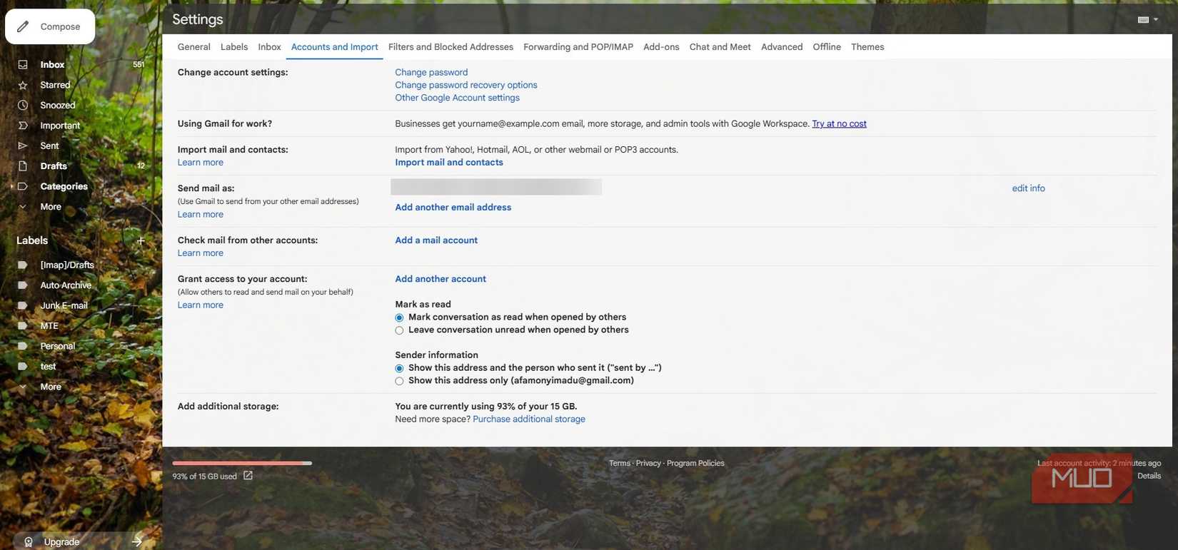The height and width of the screenshot is (550, 1178).
Task: Click the Snoozed clock icon
Action: (23, 105)
